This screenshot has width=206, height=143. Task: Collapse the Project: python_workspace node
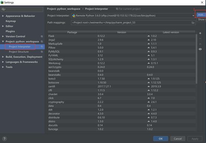(x=3, y=42)
